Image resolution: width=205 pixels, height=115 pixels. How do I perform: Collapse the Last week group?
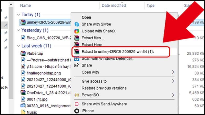tap(18, 46)
